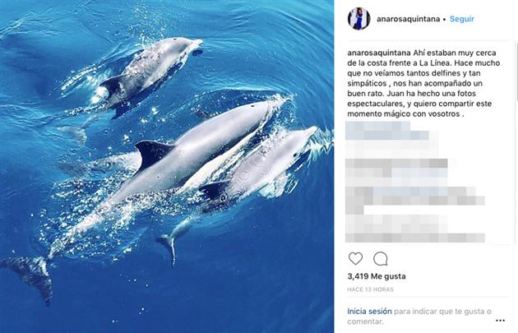Like the post with the heart icon
The image size is (518, 333).
click(x=355, y=258)
